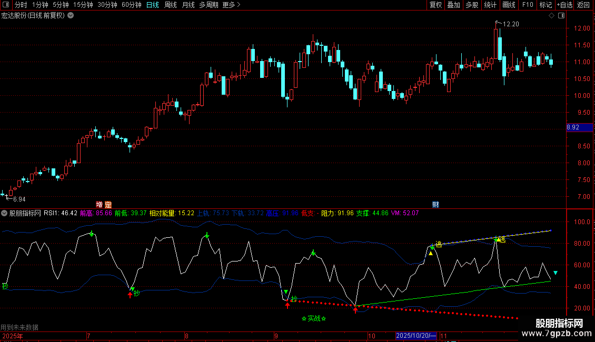This screenshot has height=342, width=595.
Task: Click the 阻力: 91.96 value
Action: tap(338, 213)
